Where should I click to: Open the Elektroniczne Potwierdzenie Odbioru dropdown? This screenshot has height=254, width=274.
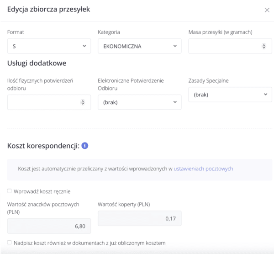coord(139,102)
